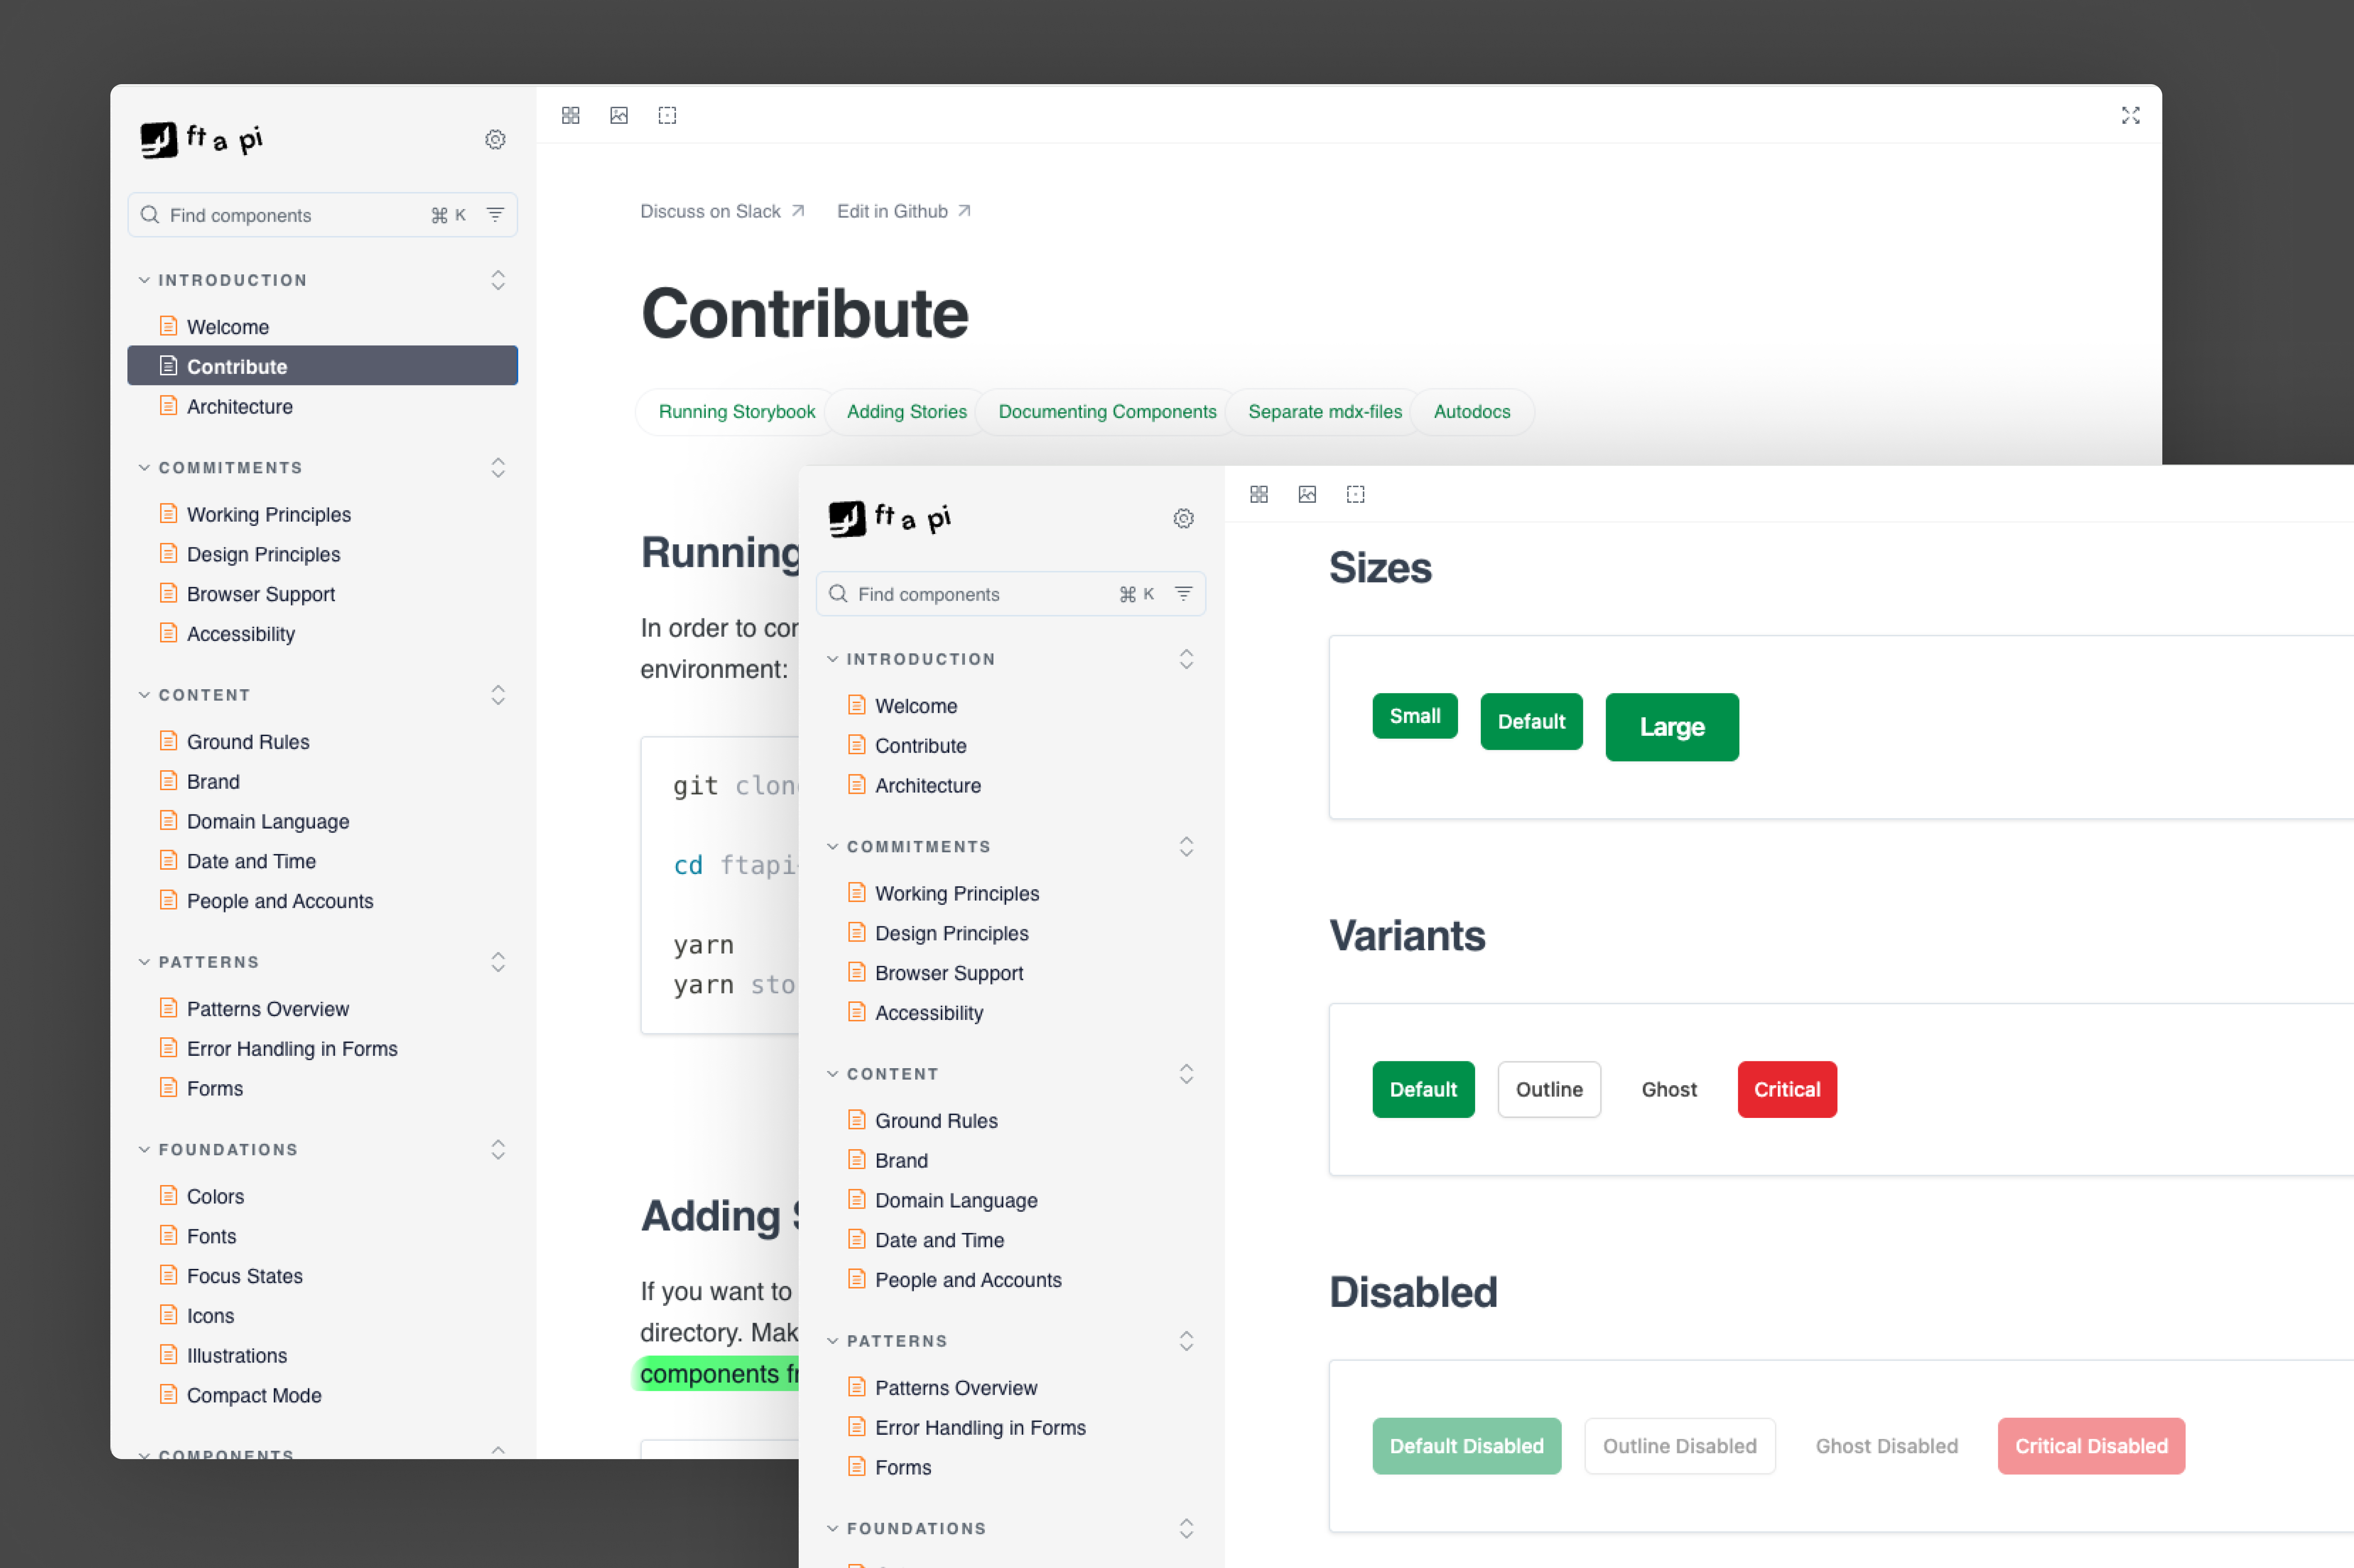The image size is (2354, 1568).
Task: Open Edit in Github link
Action: tap(893, 211)
